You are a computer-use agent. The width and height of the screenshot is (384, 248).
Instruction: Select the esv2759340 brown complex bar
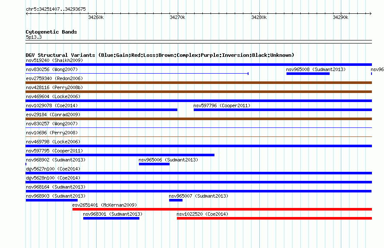[x=198, y=83]
